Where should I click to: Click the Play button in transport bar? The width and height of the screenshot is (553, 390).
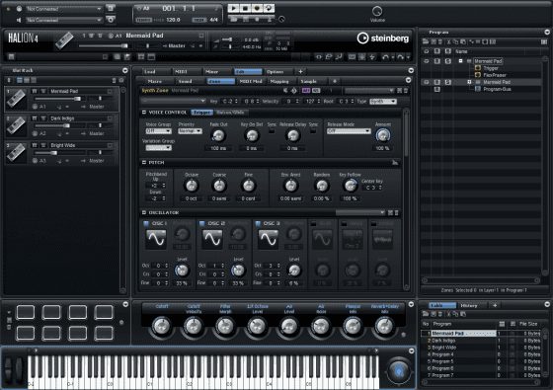click(233, 8)
